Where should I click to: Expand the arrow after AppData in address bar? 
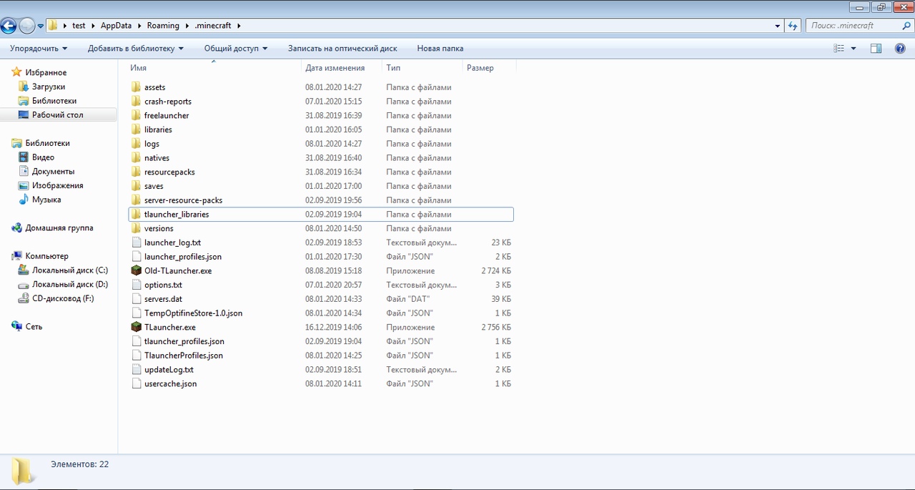point(139,26)
